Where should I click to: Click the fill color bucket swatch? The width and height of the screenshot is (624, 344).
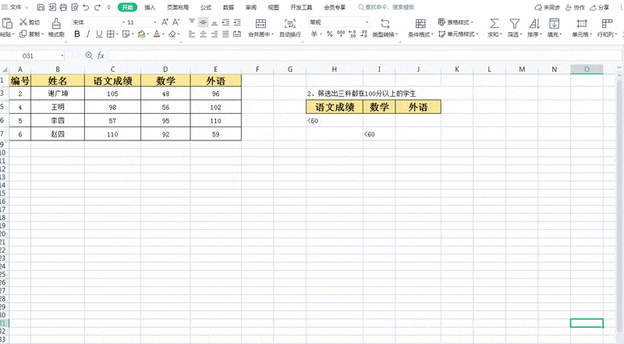tap(140, 34)
